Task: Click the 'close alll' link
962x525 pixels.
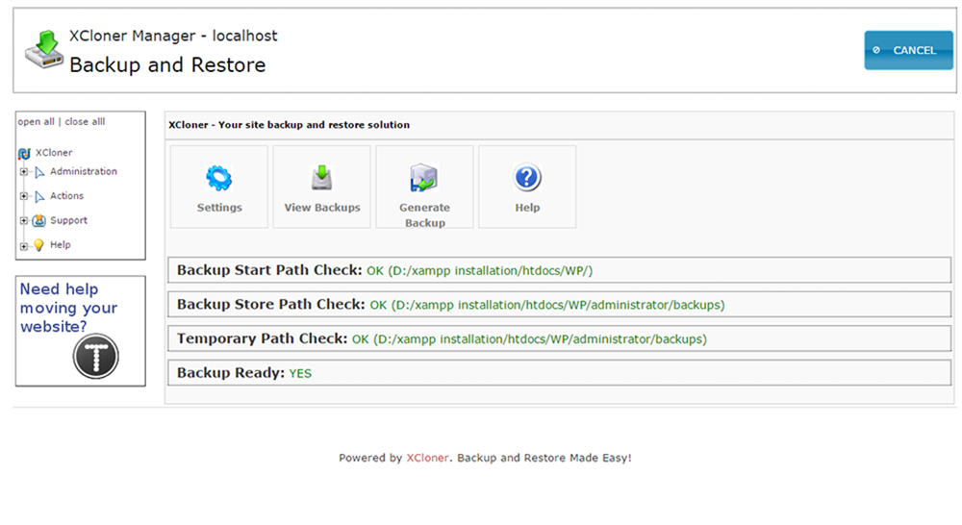Action: (x=86, y=121)
